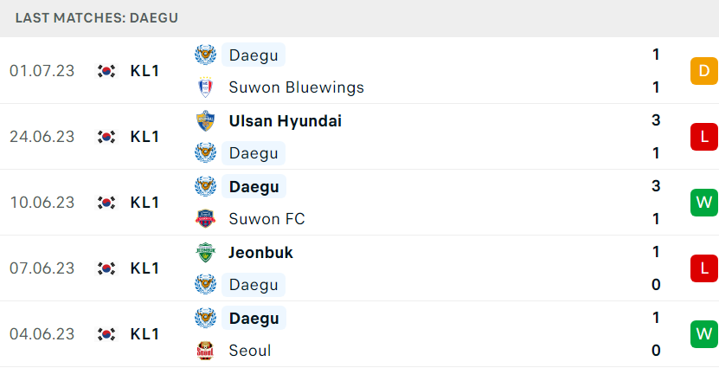Click the Suwon FC club crest
The width and height of the screenshot is (719, 368).
click(x=205, y=219)
